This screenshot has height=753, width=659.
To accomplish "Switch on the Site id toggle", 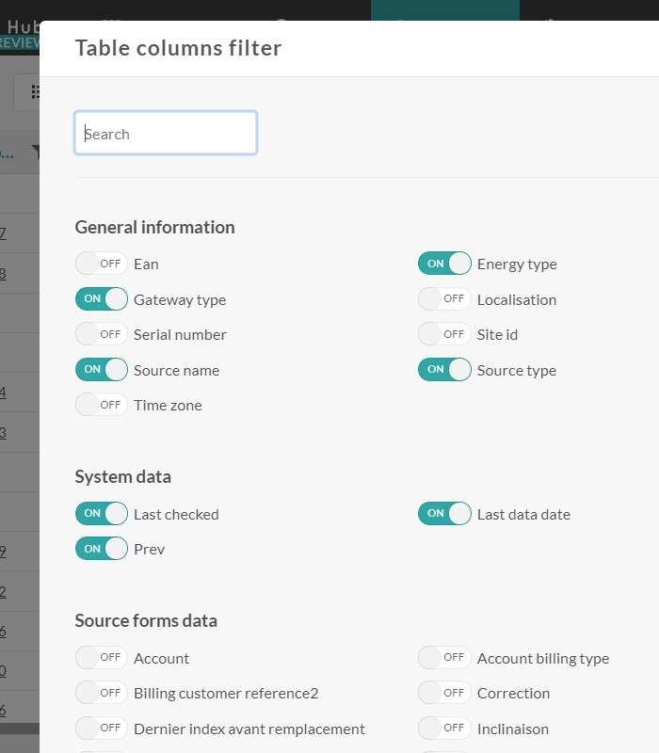I will 444,334.
